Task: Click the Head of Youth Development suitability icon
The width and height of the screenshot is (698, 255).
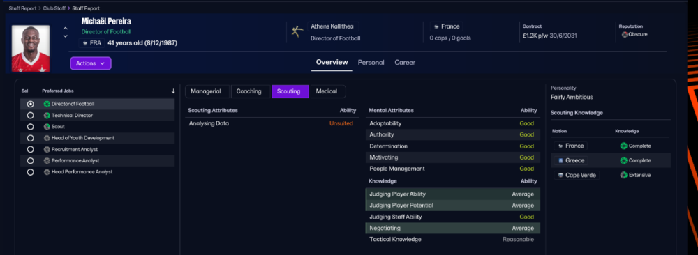Action: pos(47,138)
